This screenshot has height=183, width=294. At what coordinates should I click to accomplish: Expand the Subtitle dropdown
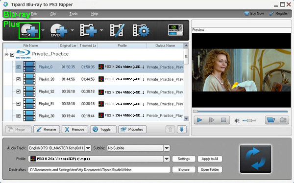[x=167, y=148]
